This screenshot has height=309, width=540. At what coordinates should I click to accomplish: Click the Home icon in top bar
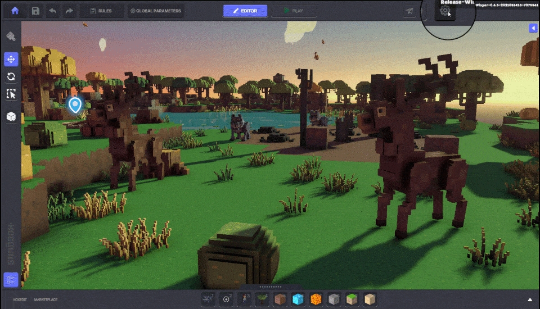click(15, 11)
